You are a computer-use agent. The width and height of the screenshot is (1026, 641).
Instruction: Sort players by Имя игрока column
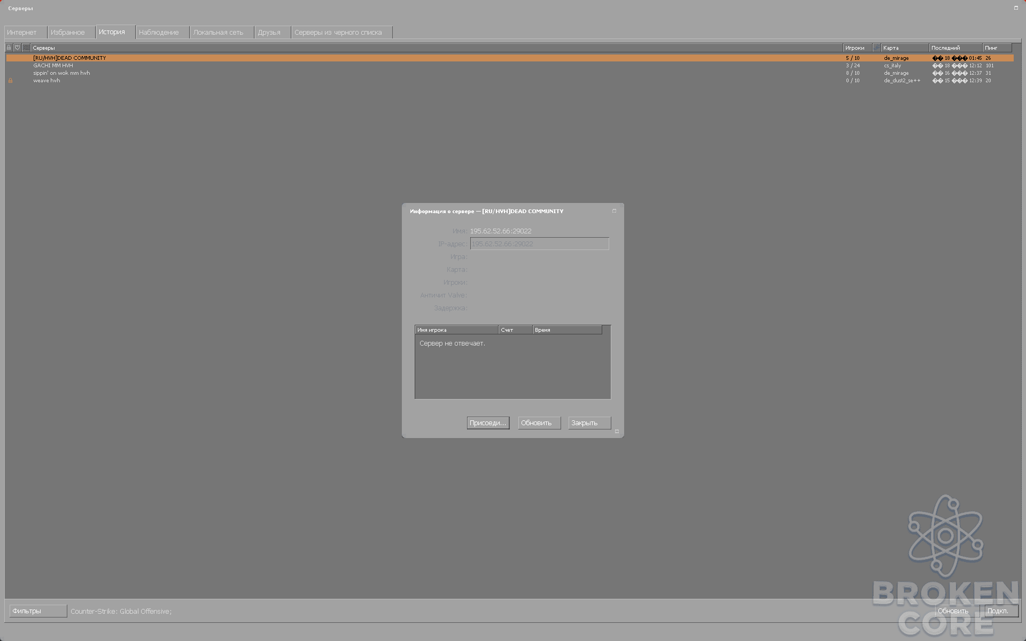pos(456,330)
